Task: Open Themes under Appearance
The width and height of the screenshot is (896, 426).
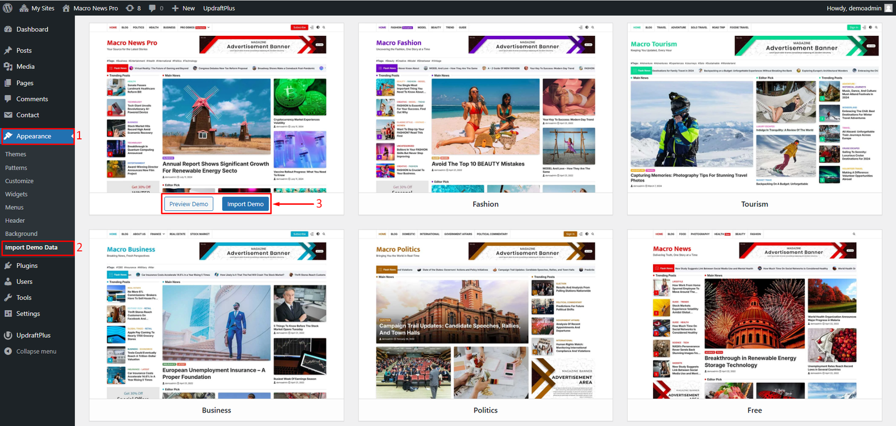Action: coord(16,155)
